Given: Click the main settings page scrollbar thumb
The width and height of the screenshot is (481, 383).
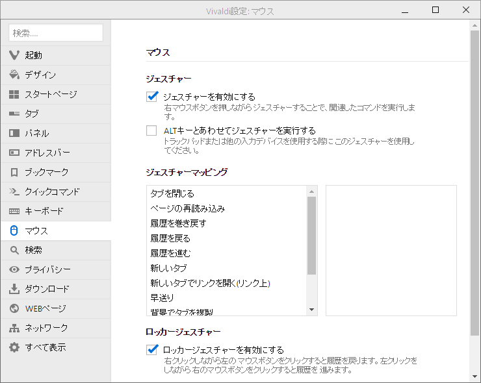Looking at the screenshot, I should [475, 183].
